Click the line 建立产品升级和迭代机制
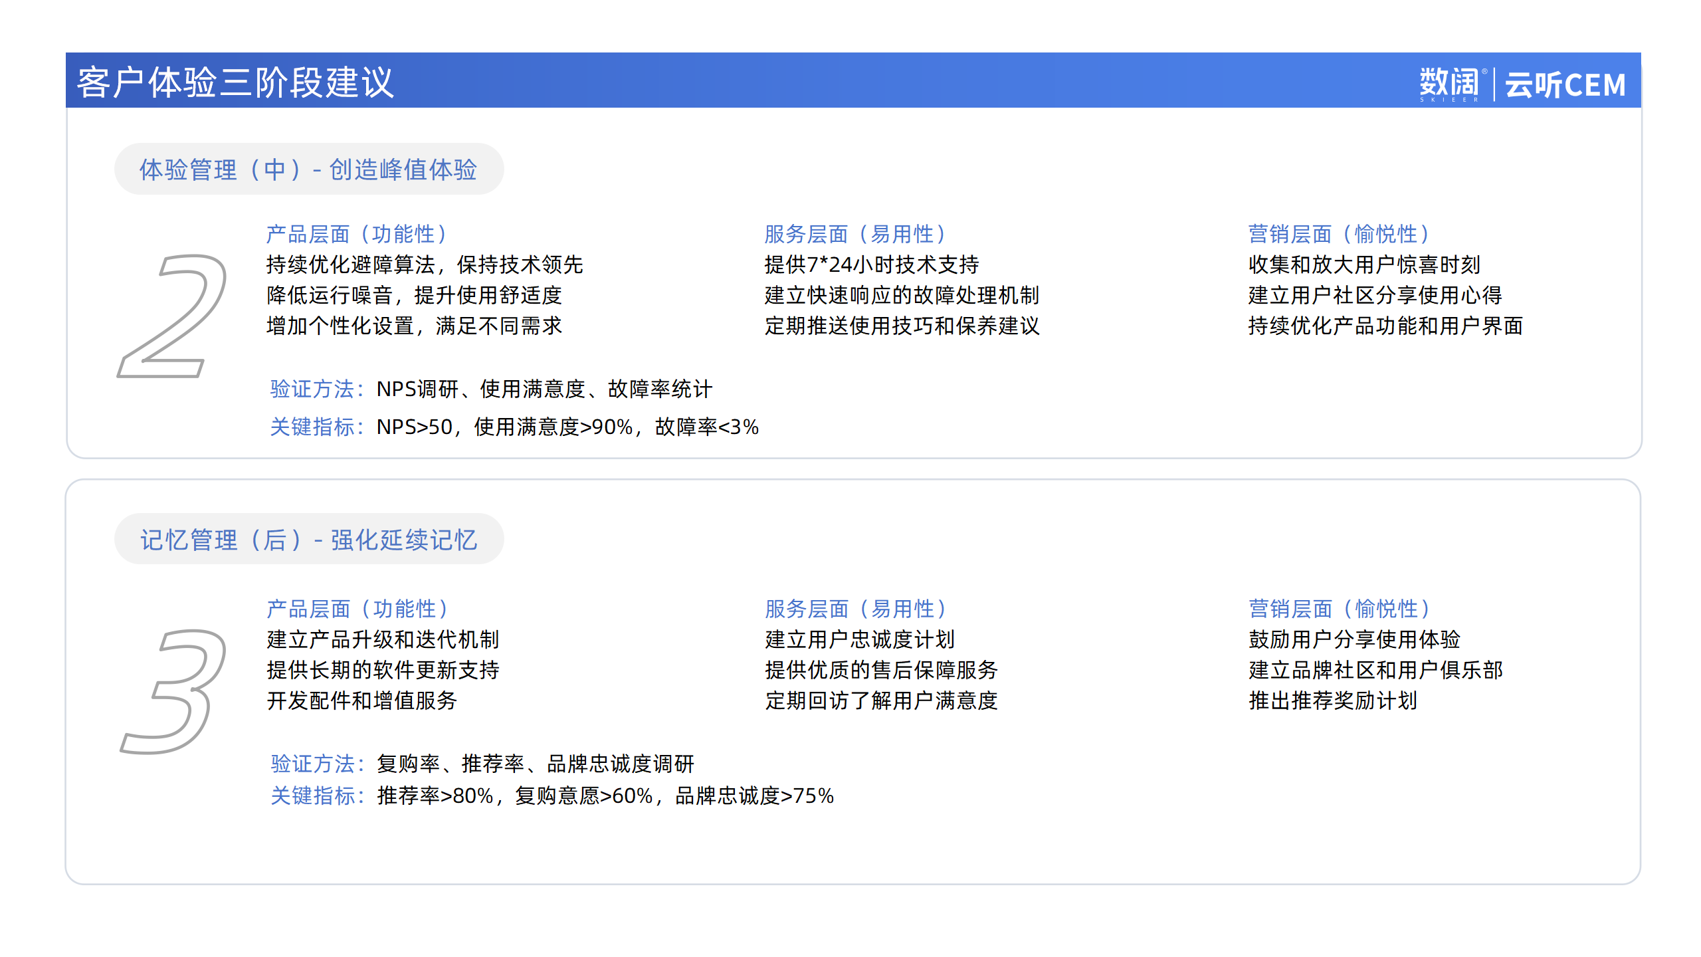The height and width of the screenshot is (957, 1701). 383,639
